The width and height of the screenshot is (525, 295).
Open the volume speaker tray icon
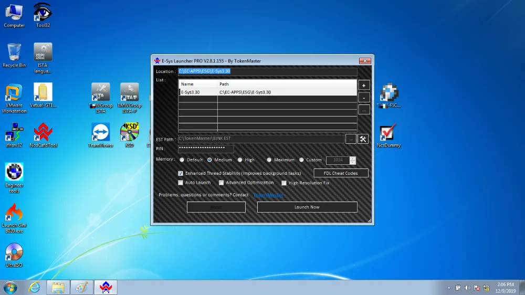click(x=467, y=288)
